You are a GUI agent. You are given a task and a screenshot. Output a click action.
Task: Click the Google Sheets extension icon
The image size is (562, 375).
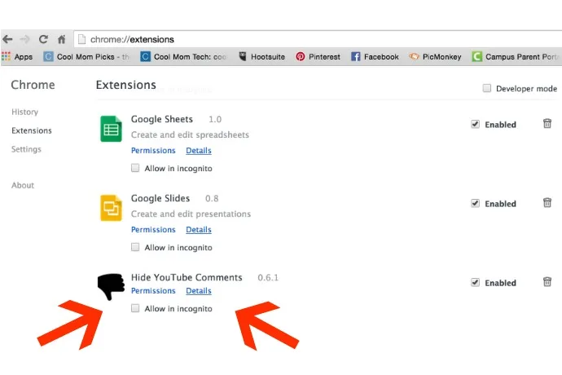point(111,129)
